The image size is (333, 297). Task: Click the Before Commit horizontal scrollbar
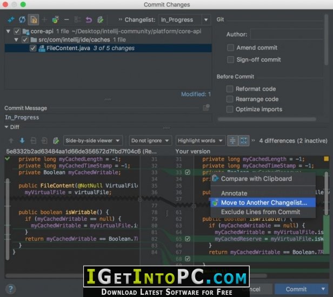click(267, 119)
